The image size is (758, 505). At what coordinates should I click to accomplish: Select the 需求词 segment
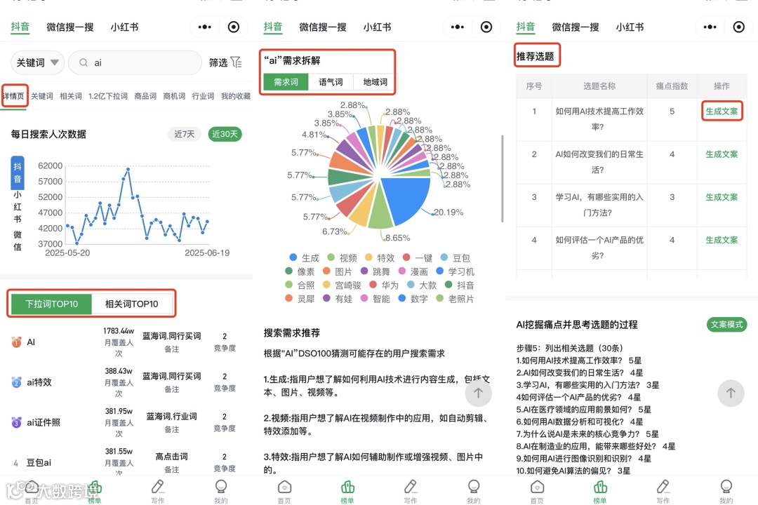click(x=286, y=82)
